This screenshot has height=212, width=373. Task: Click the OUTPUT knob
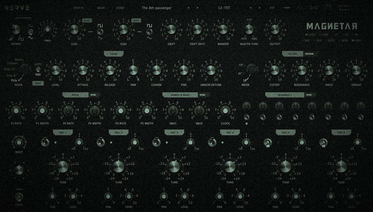pyautogui.click(x=275, y=29)
